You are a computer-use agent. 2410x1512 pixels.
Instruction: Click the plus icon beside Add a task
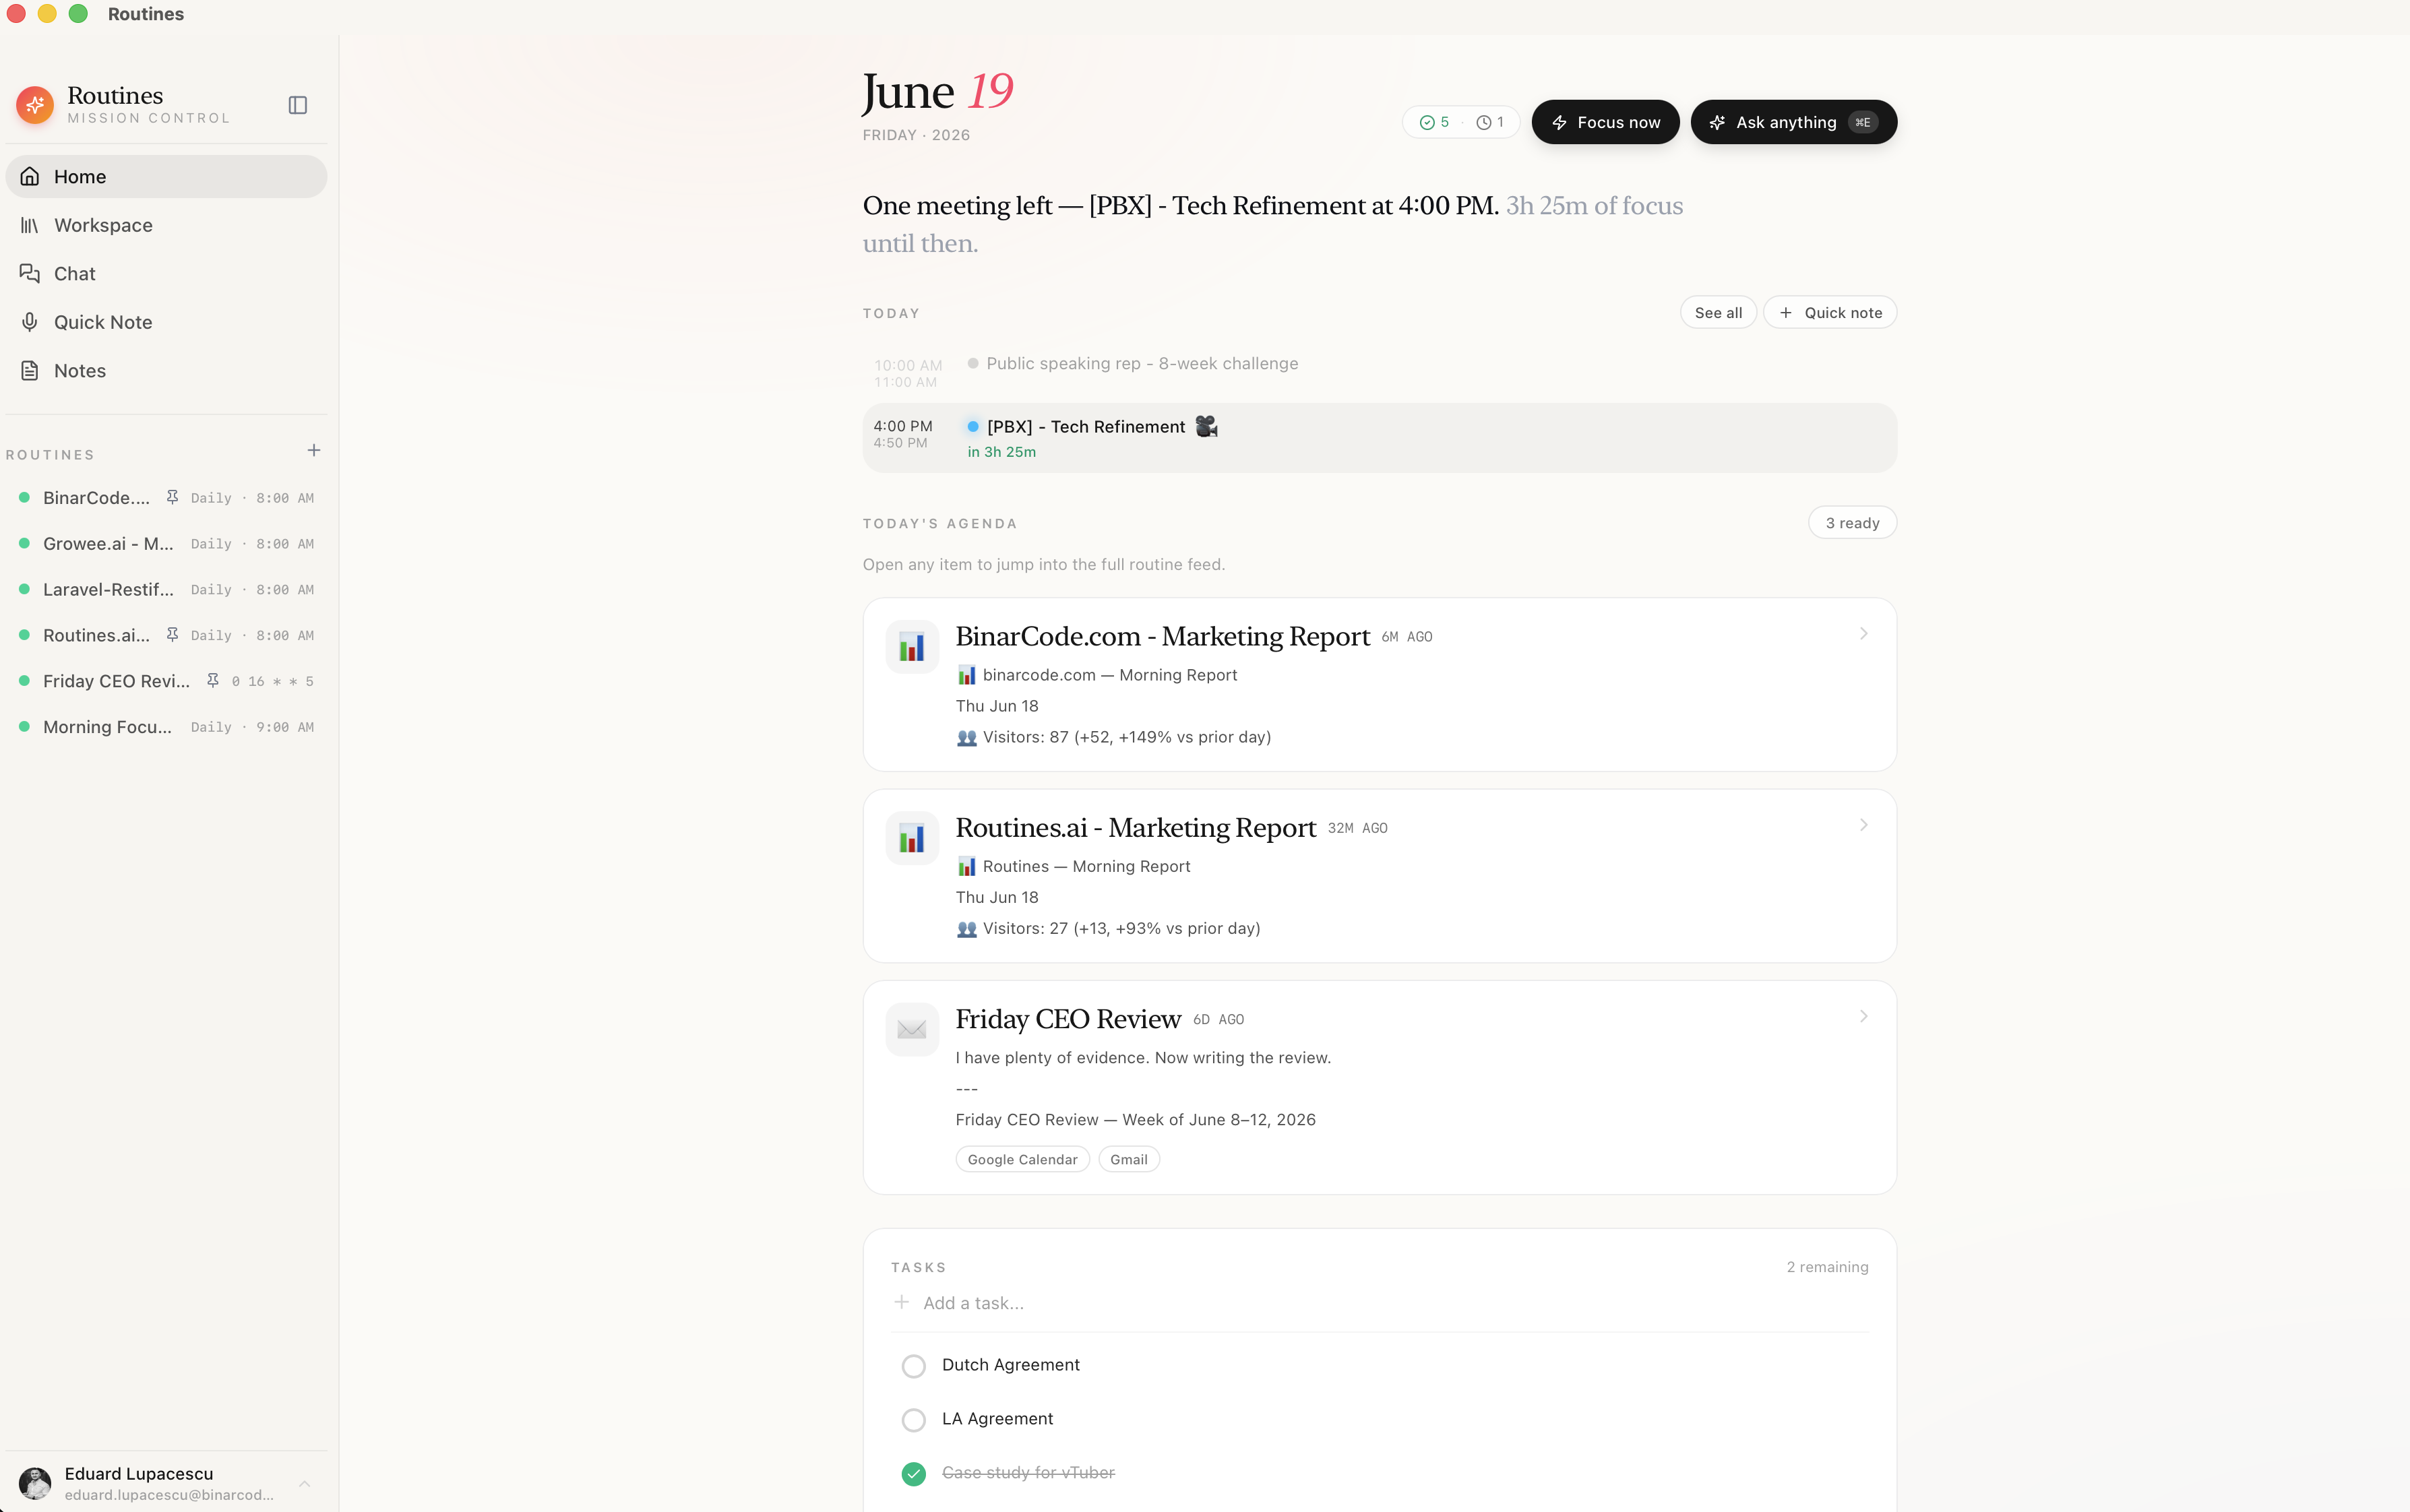902,1302
